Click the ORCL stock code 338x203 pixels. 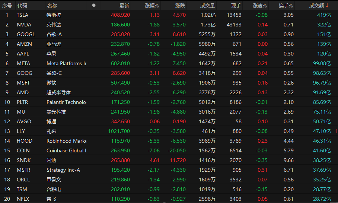(23, 180)
